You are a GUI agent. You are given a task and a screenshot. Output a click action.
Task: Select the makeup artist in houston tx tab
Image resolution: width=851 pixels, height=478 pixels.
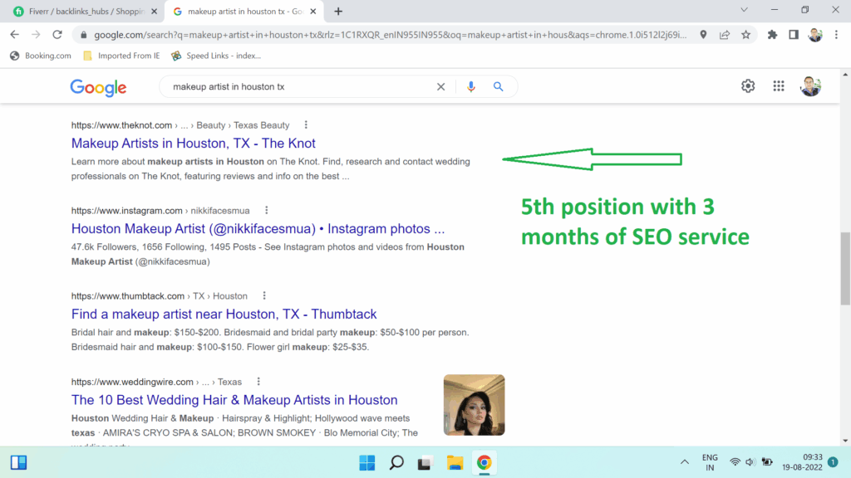coord(243,12)
